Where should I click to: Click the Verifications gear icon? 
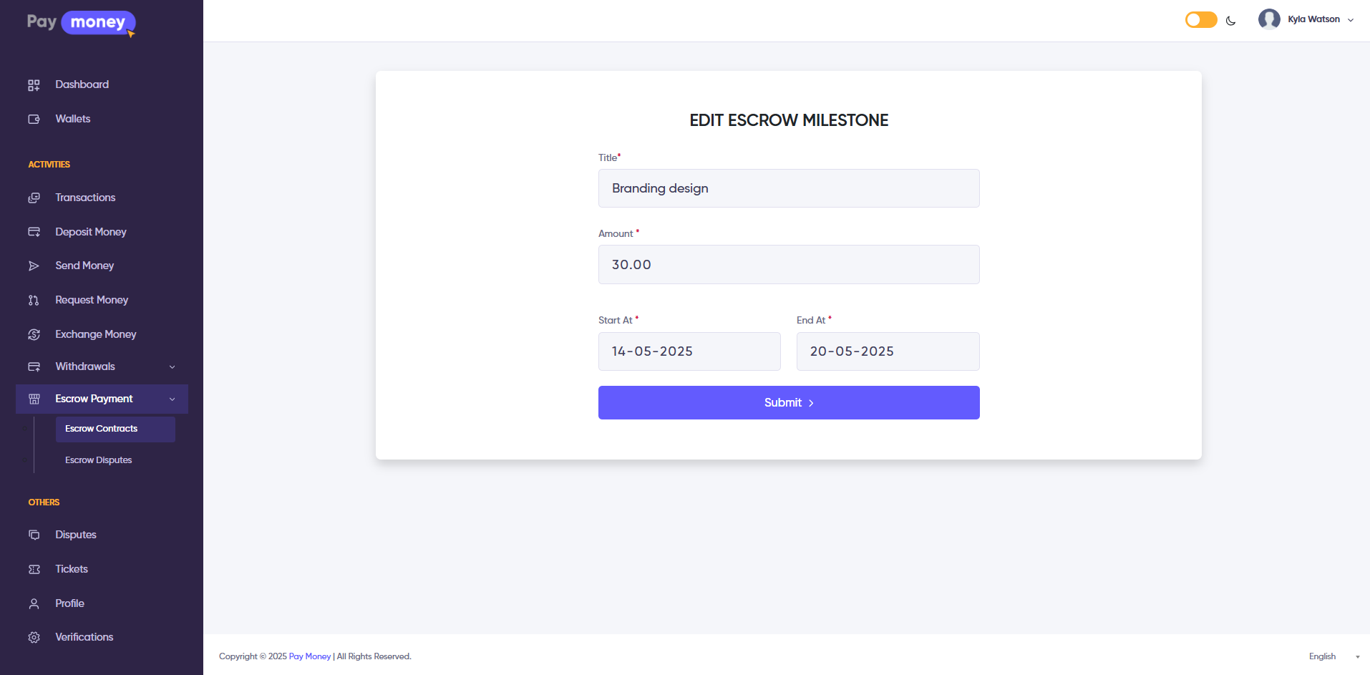point(34,638)
